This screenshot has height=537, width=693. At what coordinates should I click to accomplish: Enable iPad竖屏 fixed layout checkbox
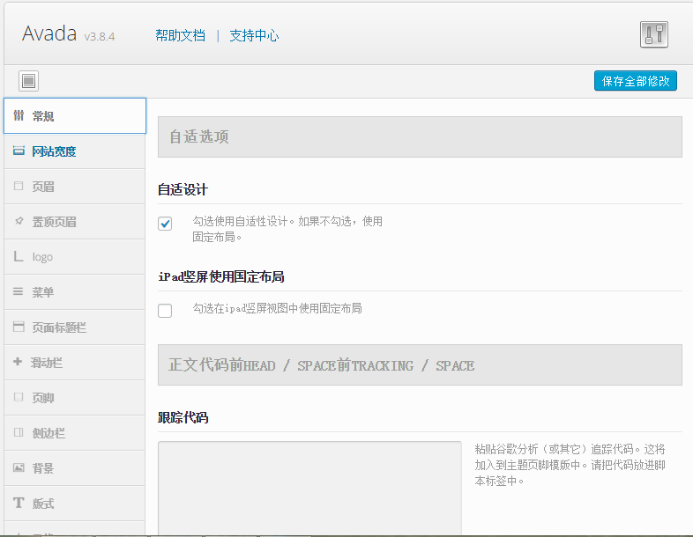(x=165, y=310)
